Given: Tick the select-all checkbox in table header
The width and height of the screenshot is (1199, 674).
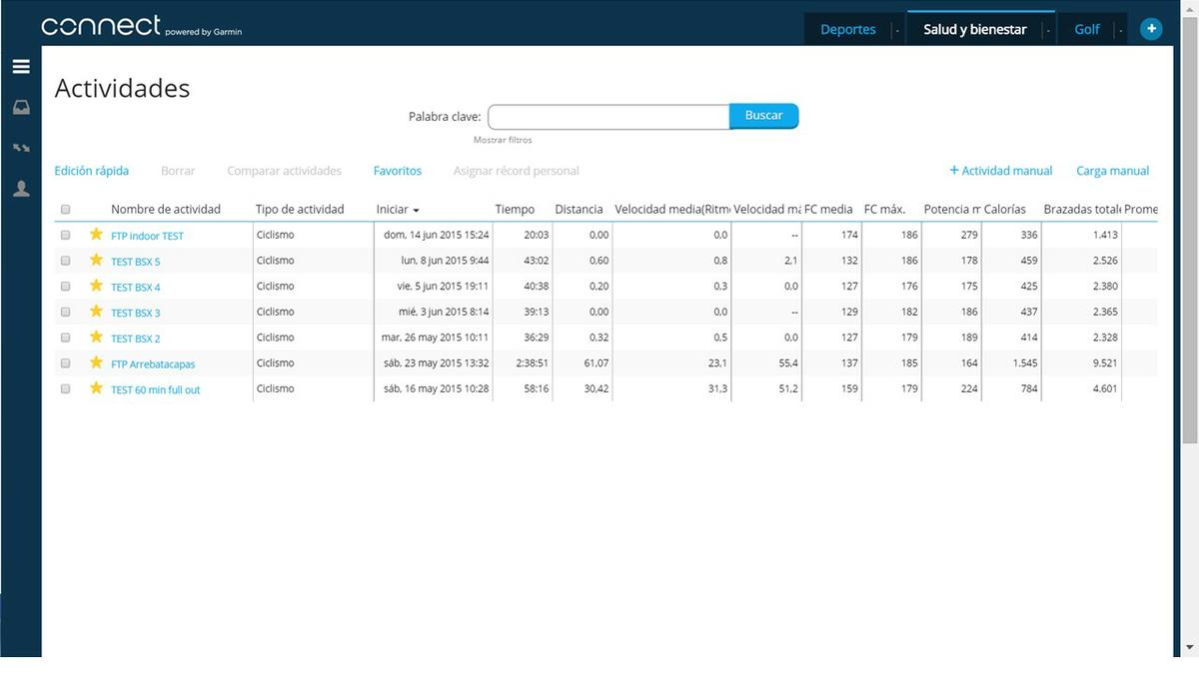Looking at the screenshot, I should click(x=66, y=210).
